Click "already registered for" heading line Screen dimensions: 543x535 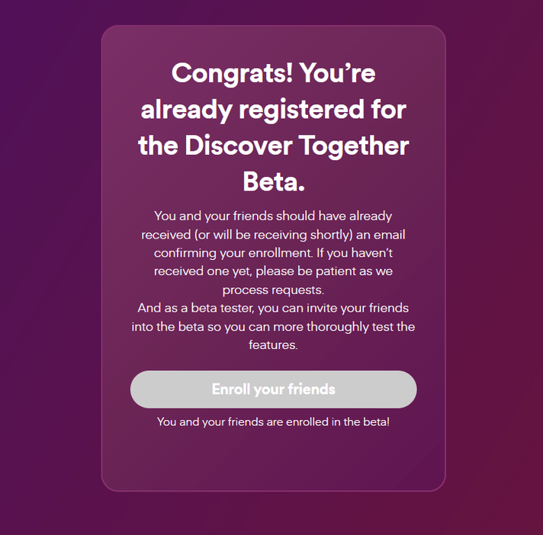(273, 110)
